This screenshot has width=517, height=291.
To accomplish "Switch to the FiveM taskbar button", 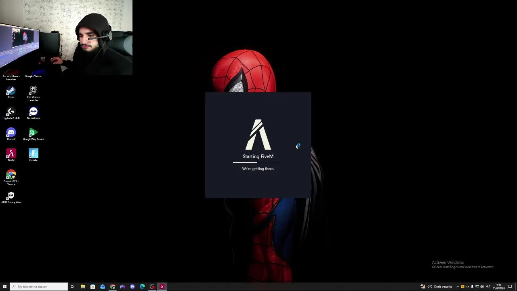I will [x=162, y=287].
